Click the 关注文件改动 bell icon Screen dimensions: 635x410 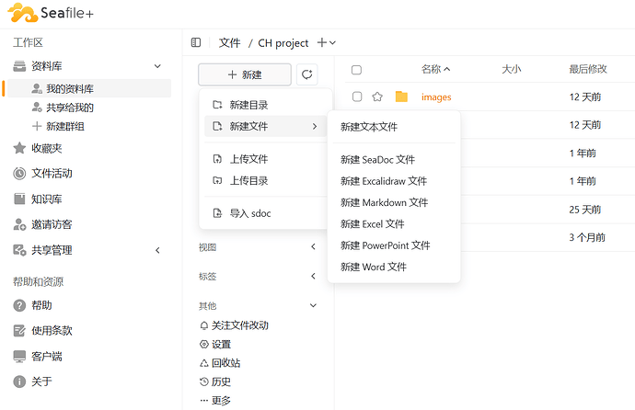click(204, 325)
